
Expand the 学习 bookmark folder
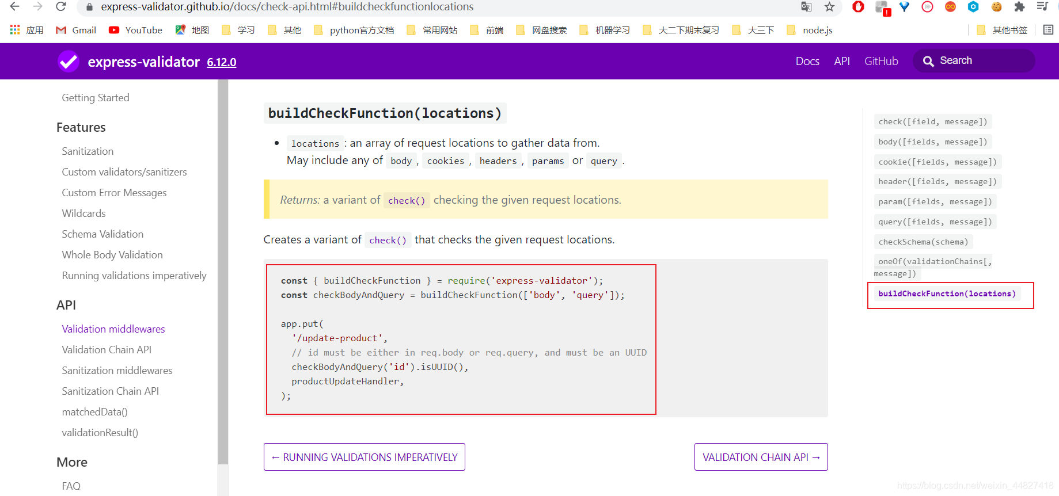(x=238, y=30)
